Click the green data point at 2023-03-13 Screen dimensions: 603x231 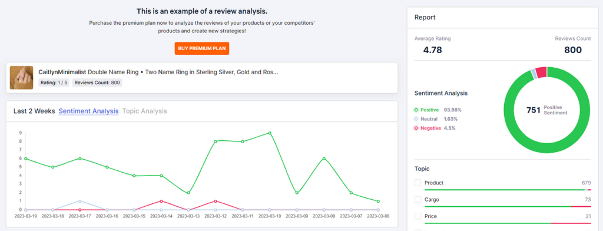(188, 193)
